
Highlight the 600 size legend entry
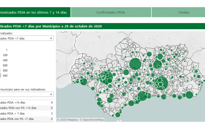5,65
